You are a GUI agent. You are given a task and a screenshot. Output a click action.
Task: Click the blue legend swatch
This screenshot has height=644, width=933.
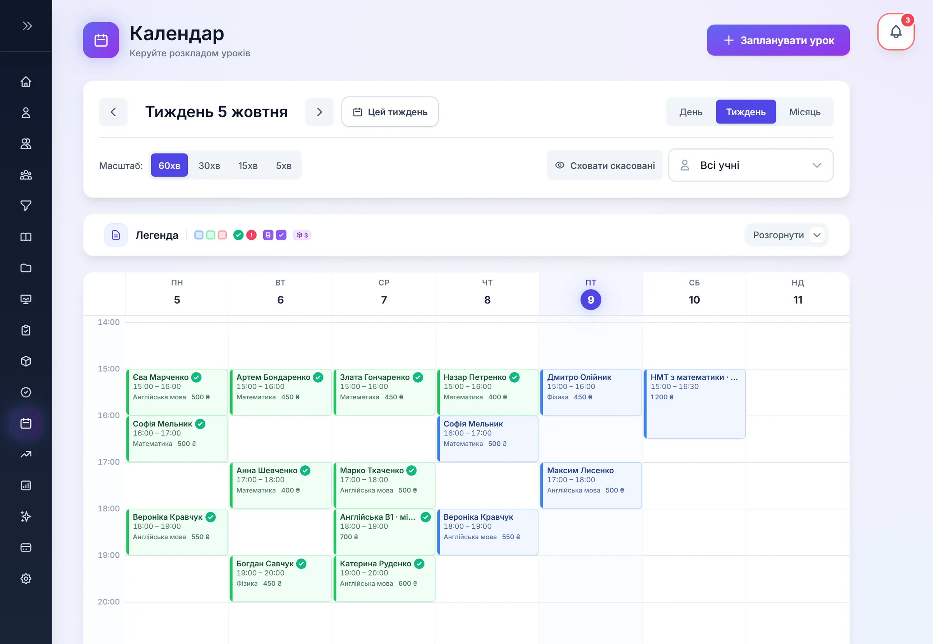[x=199, y=235]
